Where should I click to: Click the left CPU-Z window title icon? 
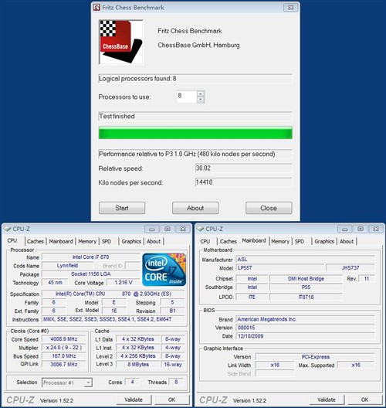tap(7, 229)
